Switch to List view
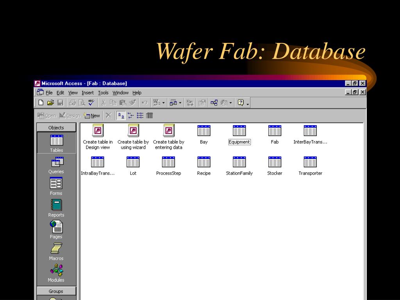The width and height of the screenshot is (400, 300). coord(140,116)
